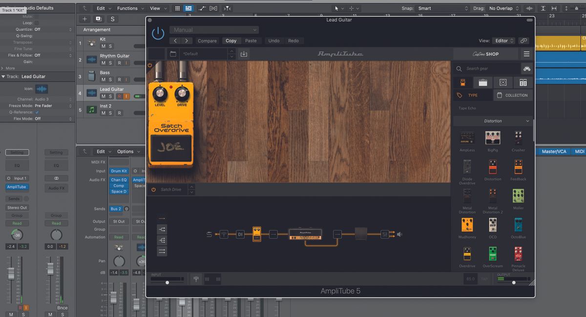Open the Manual preset dropdown in AmpliTube
Screen dimensions: 586x317
click(x=213, y=29)
